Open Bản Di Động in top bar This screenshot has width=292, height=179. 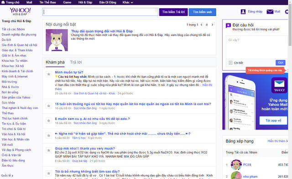[108, 2]
